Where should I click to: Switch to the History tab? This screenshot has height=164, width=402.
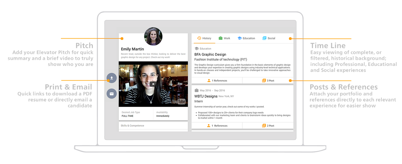pyautogui.click(x=204, y=38)
